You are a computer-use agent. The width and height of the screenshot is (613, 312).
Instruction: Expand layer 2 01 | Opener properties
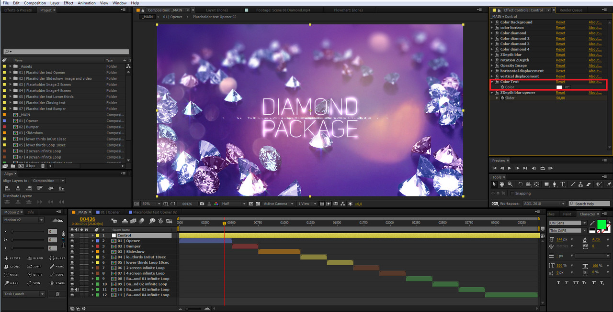93,241
